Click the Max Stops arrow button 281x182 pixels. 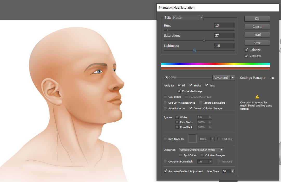(232, 171)
